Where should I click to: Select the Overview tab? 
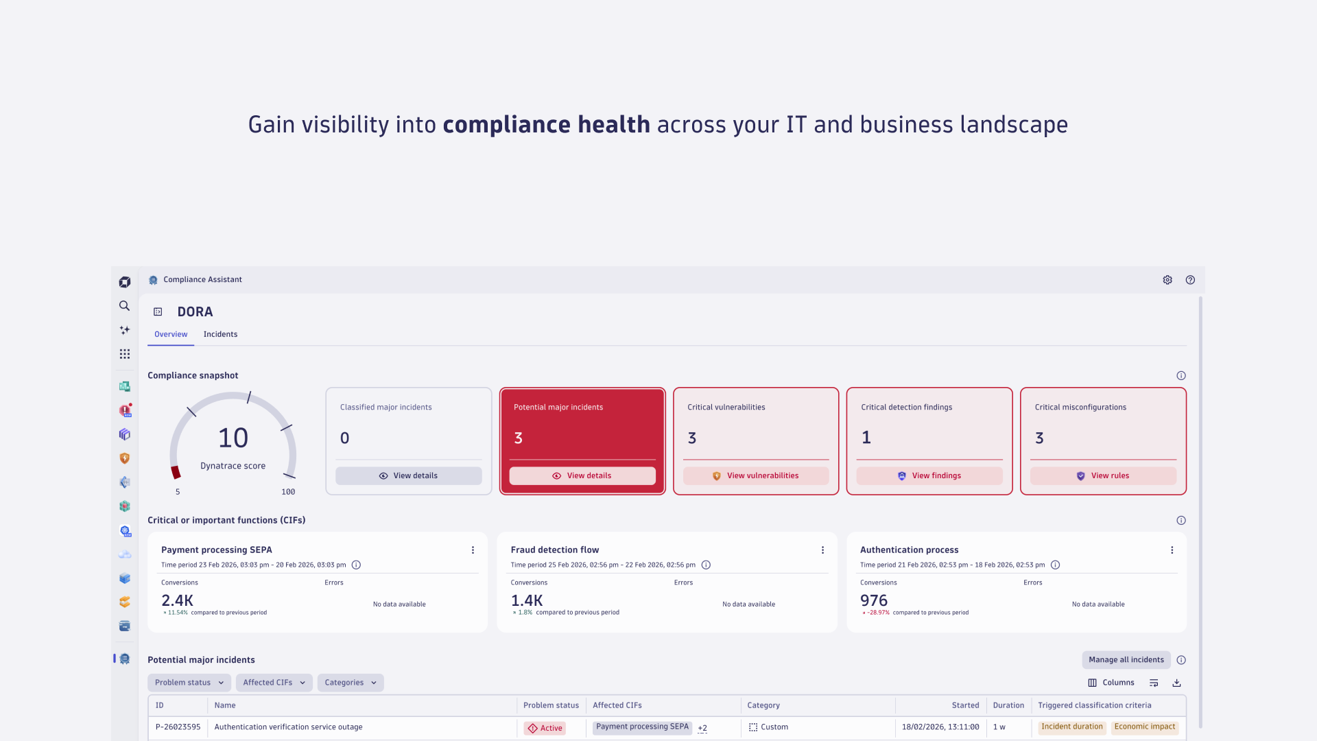[x=170, y=334]
